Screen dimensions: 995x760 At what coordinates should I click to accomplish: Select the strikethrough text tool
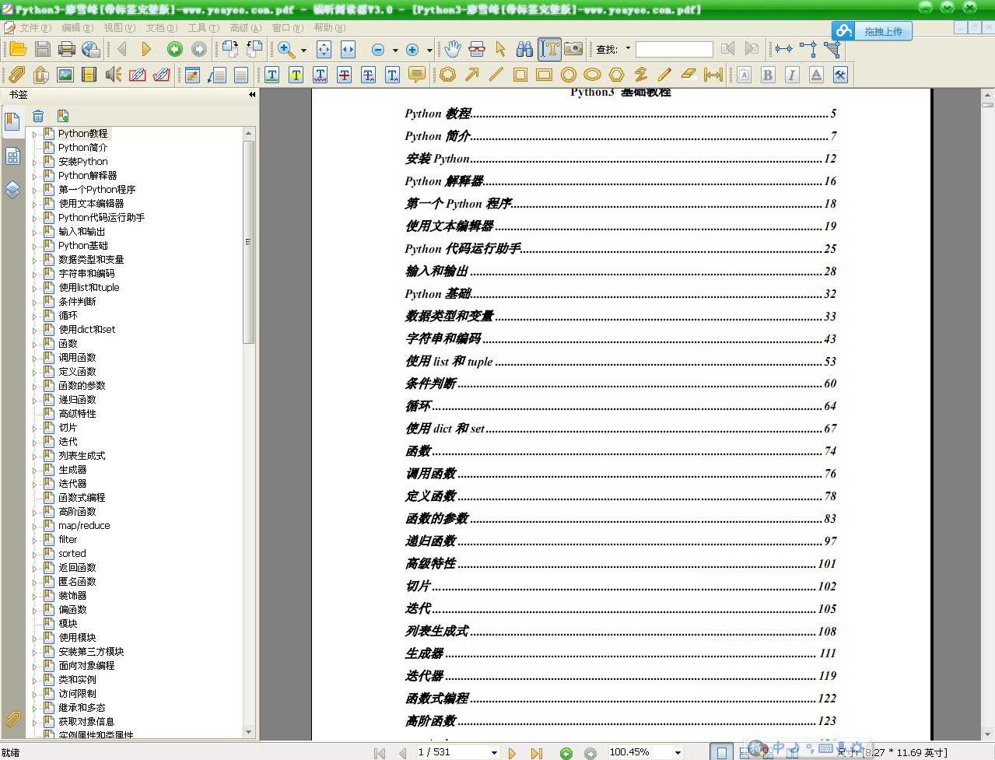[x=344, y=75]
